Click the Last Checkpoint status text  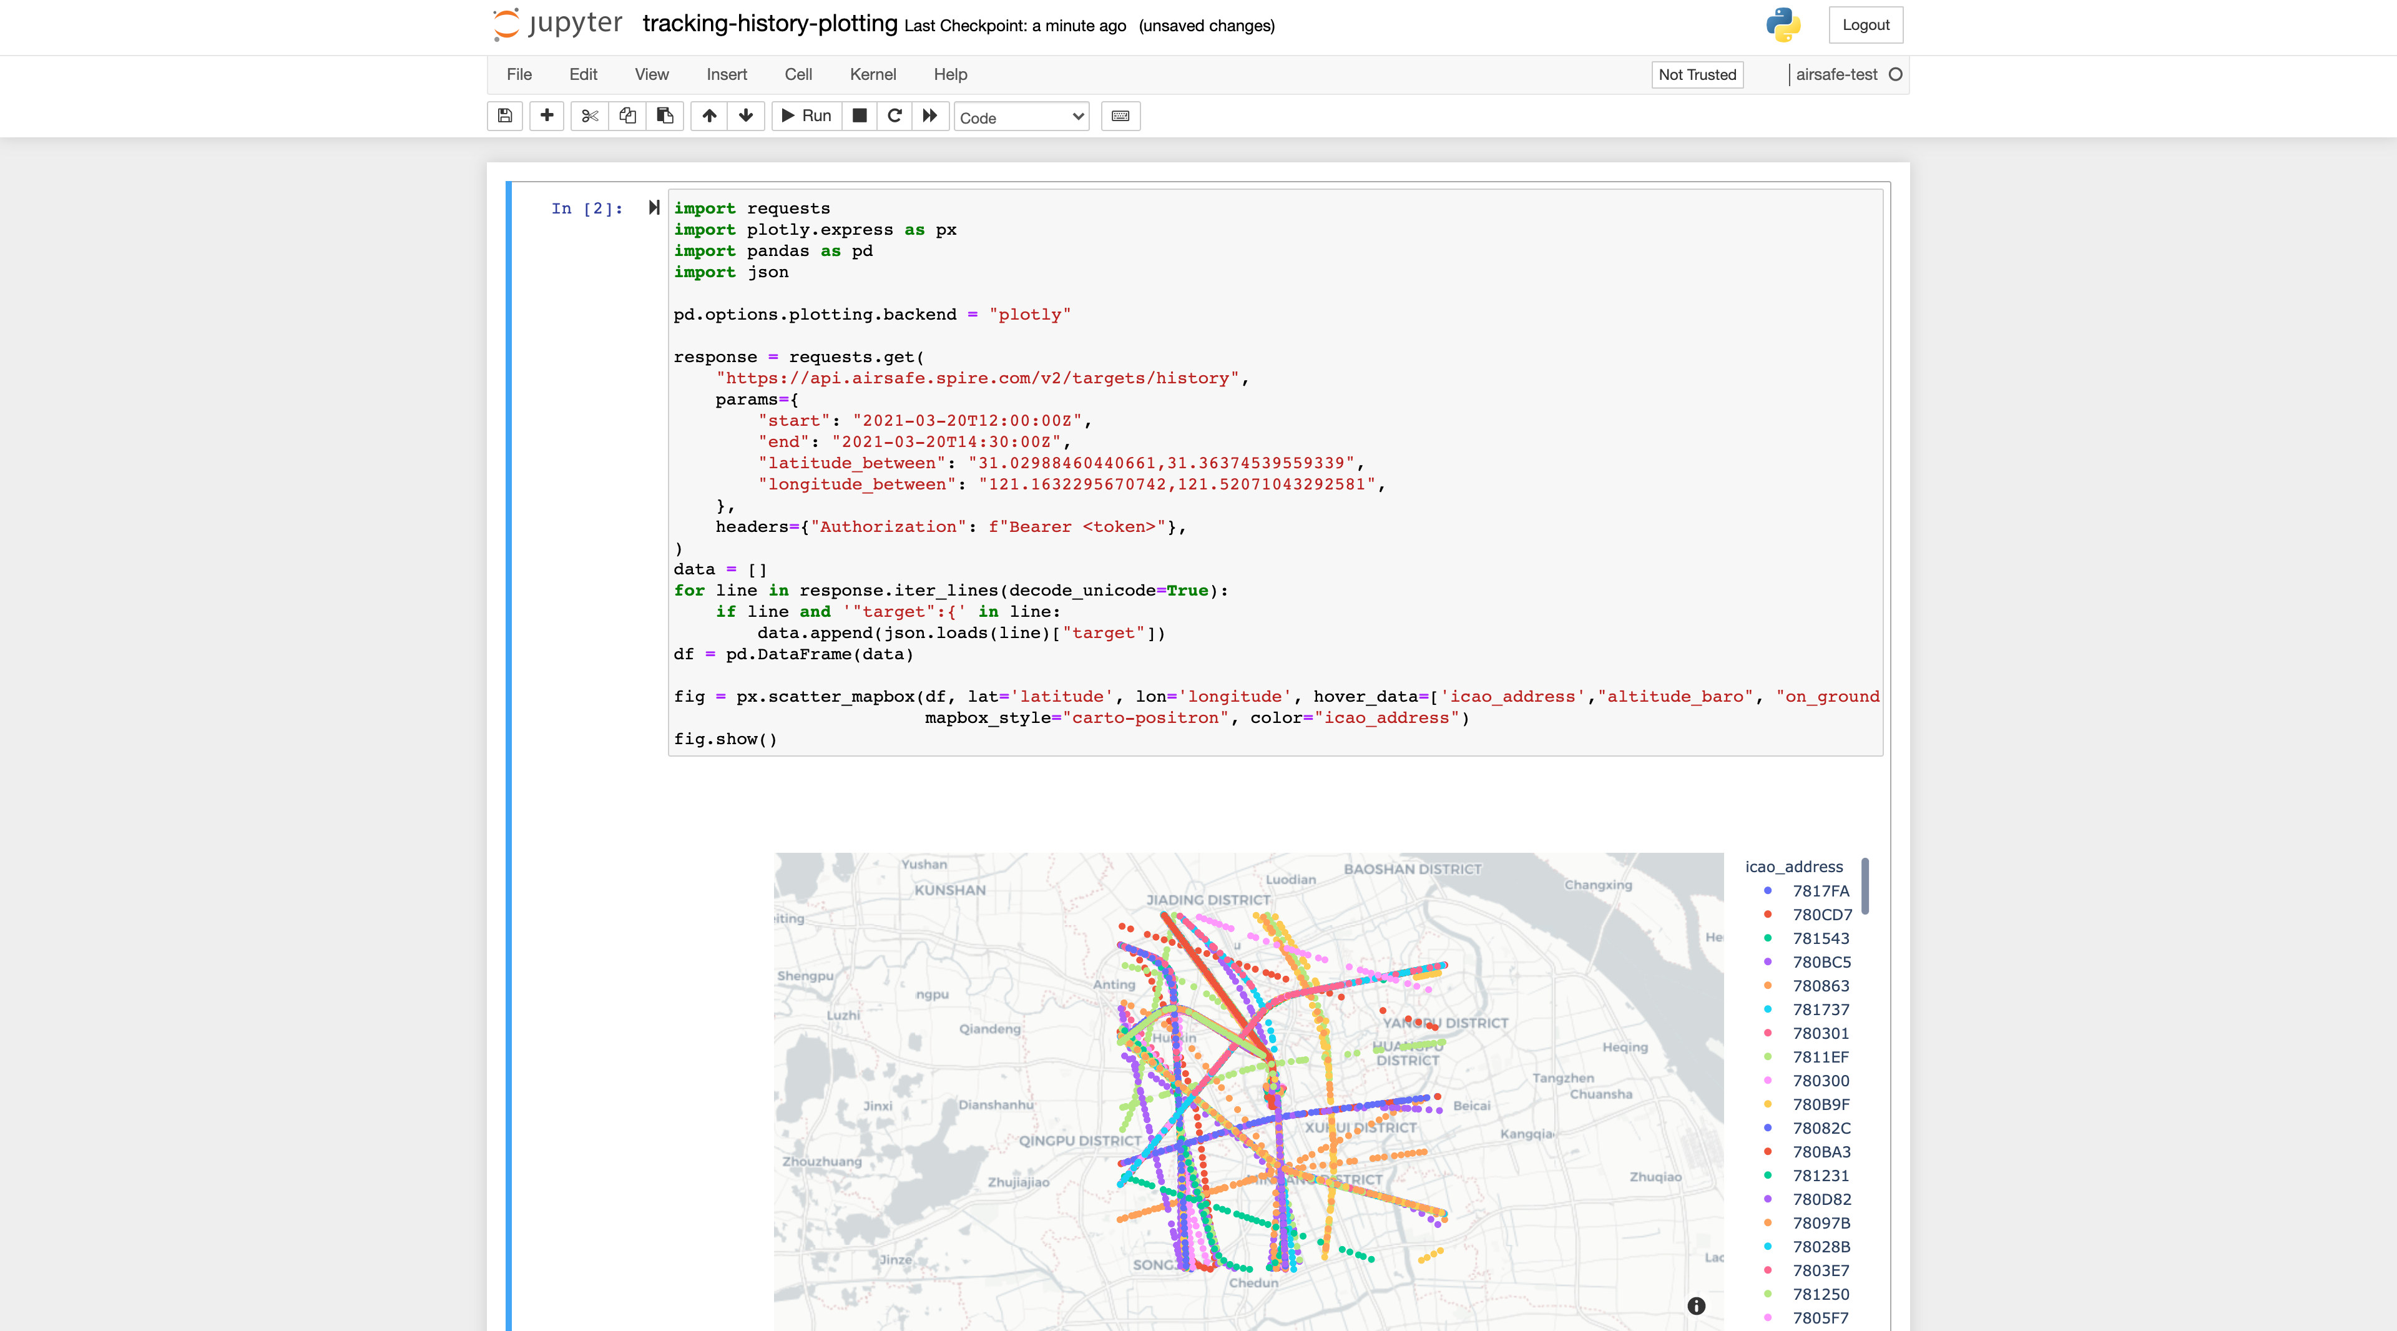pos(1015,26)
